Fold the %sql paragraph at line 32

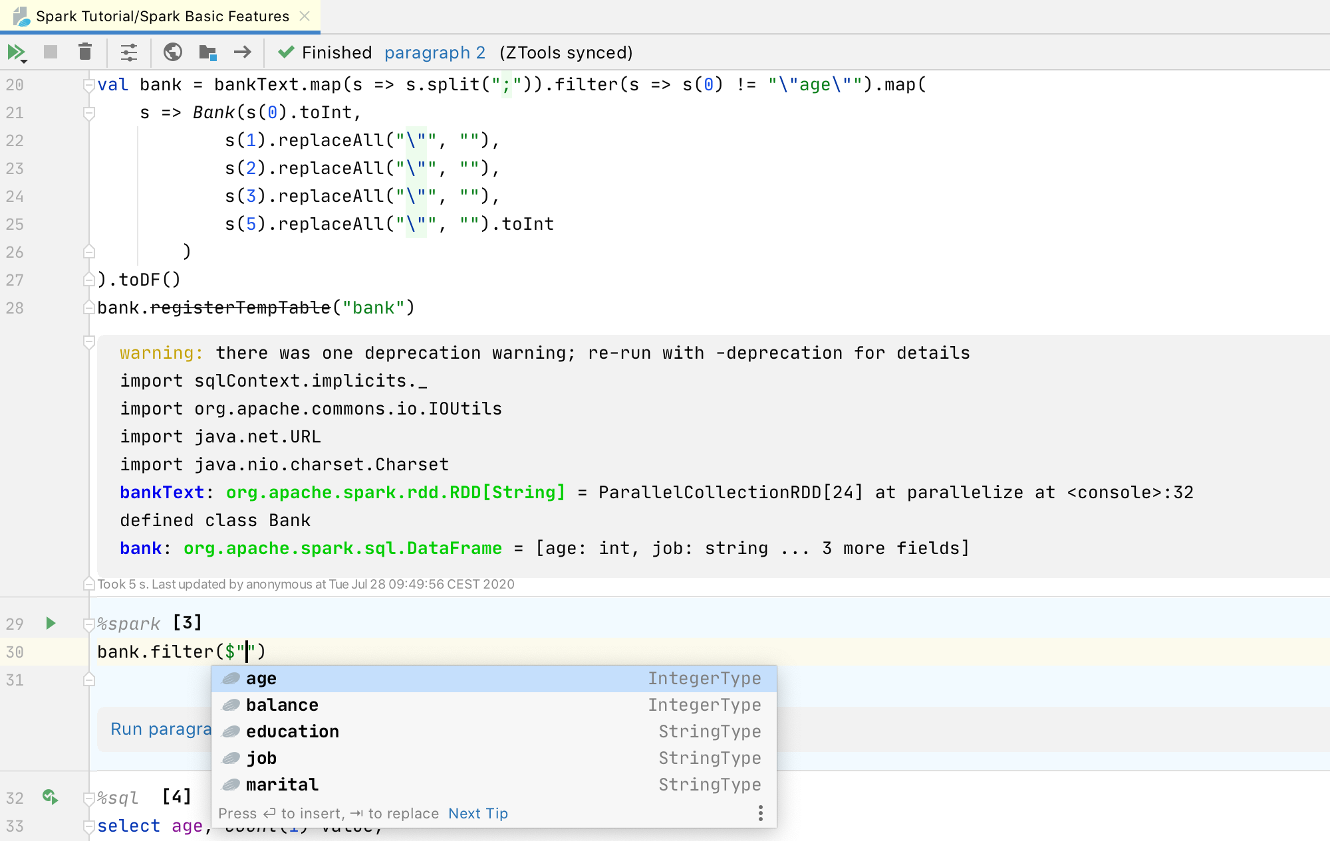click(x=89, y=798)
